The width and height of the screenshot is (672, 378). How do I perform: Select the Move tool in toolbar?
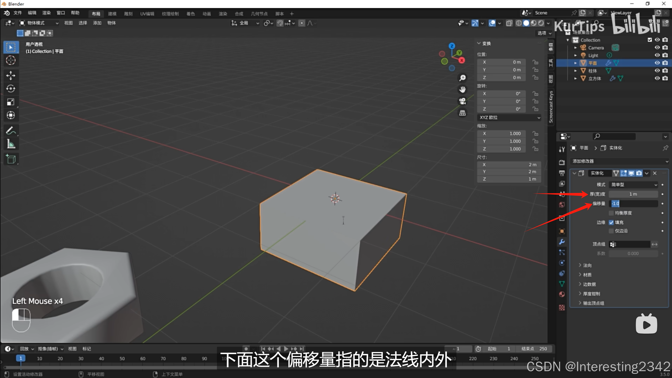tap(11, 76)
